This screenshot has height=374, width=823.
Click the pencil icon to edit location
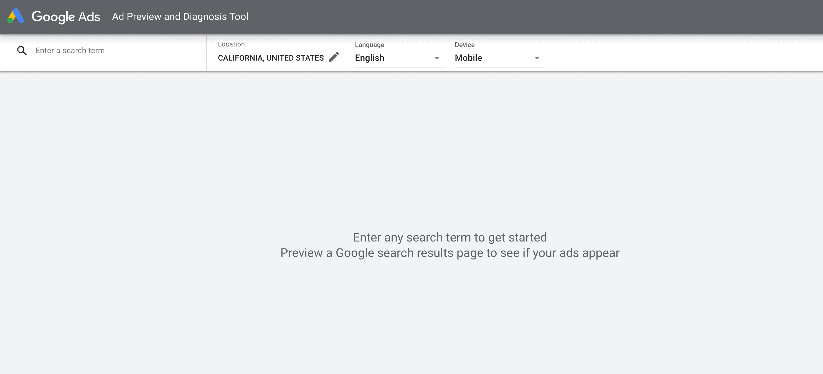(334, 57)
